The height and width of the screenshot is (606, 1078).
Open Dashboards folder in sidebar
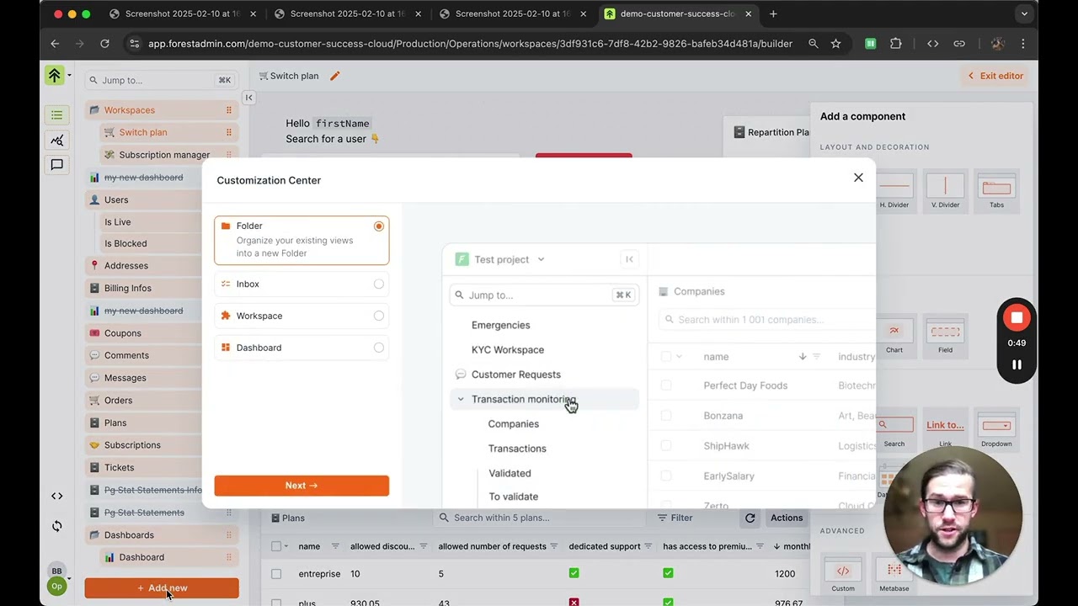coord(160,535)
